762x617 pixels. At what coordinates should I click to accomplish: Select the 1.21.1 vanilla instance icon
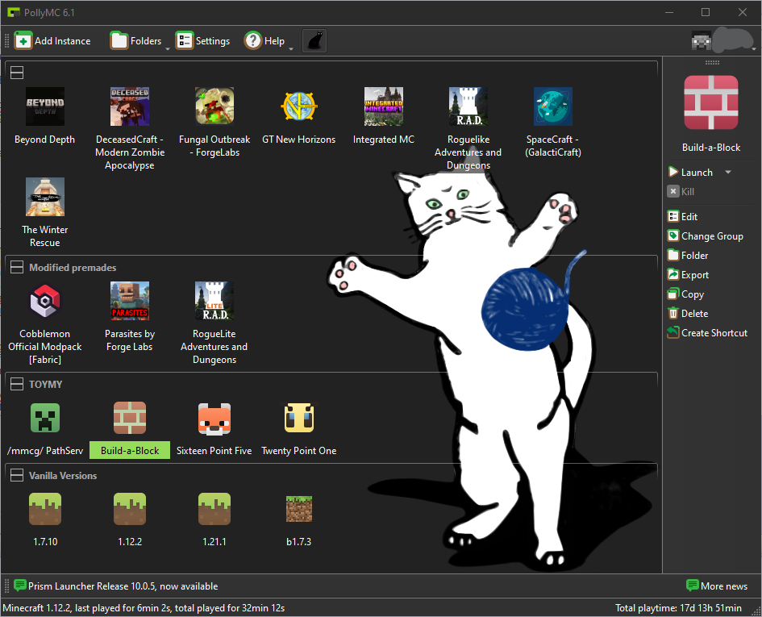(214, 509)
